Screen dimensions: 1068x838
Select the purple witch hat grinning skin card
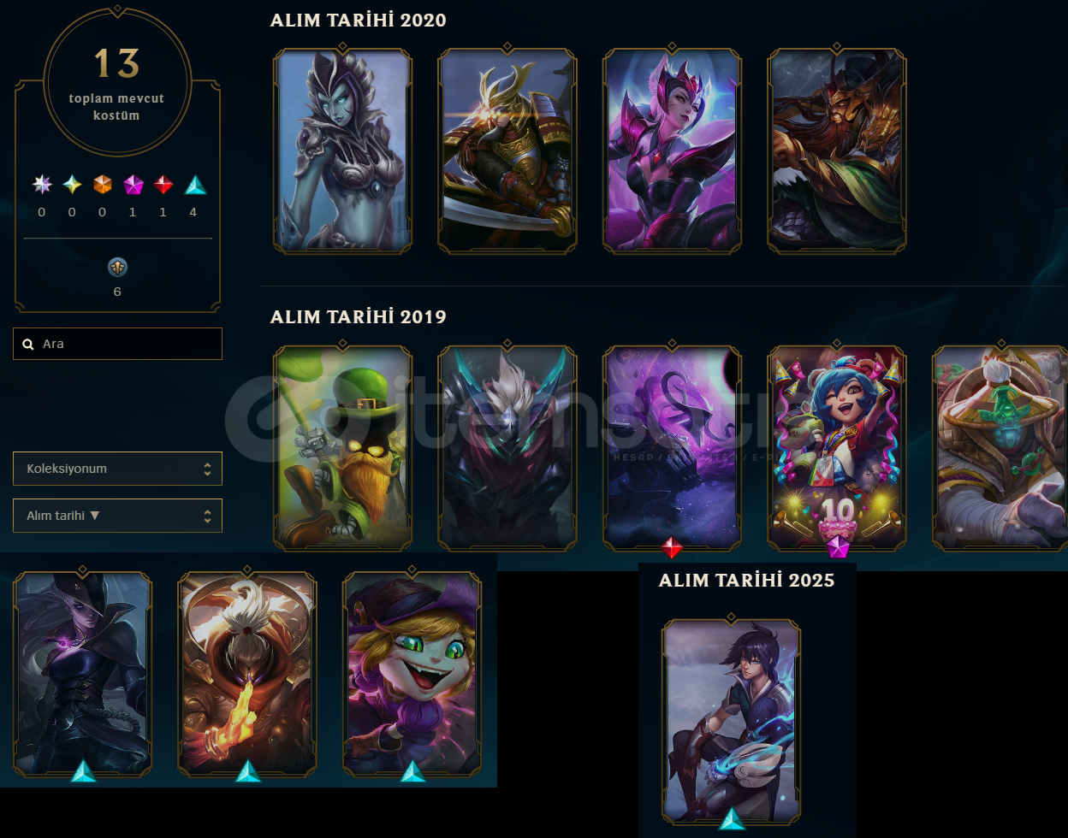coord(412,674)
